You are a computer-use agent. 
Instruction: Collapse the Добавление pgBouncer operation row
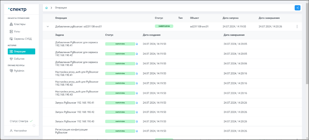click(x=48, y=27)
